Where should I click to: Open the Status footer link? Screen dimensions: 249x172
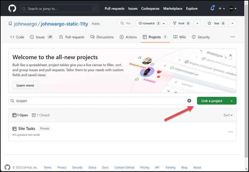[92, 167]
